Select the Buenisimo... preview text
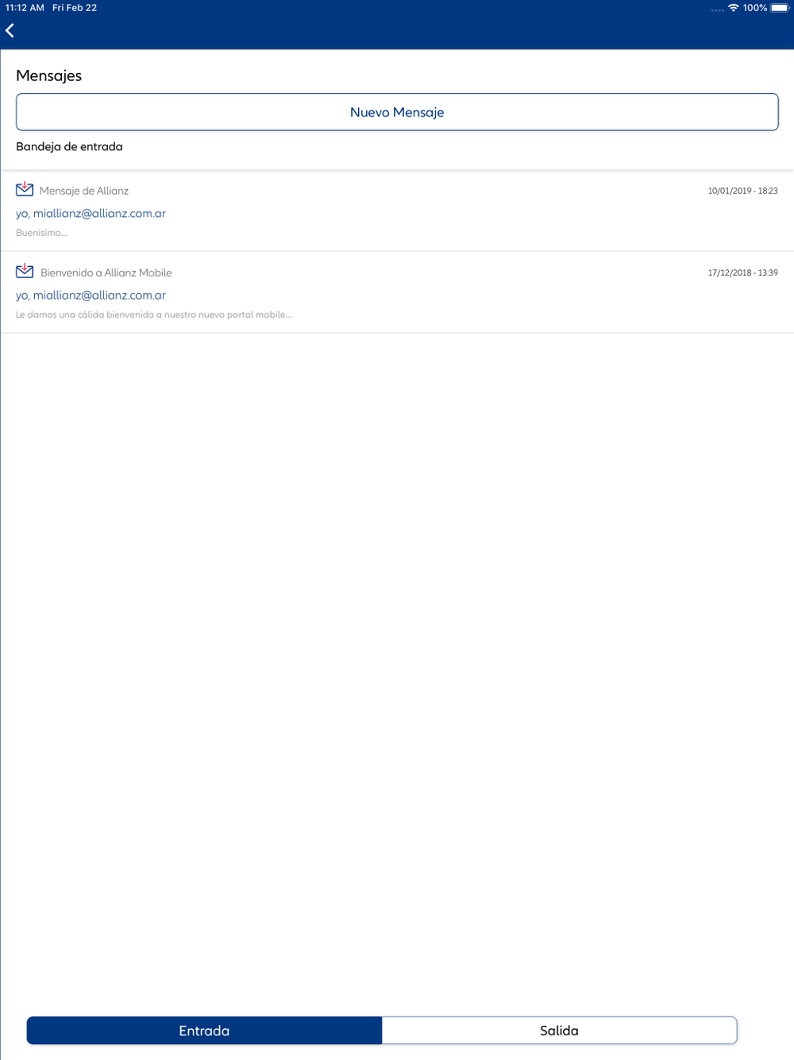This screenshot has width=794, height=1060. [41, 233]
